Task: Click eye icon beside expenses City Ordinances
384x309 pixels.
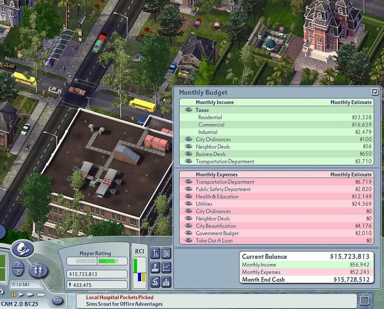Action: [x=188, y=210]
